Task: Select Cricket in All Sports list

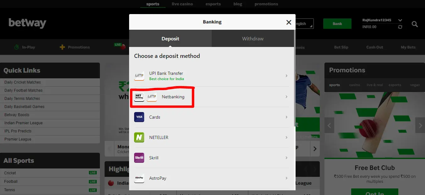Action: (x=50, y=173)
